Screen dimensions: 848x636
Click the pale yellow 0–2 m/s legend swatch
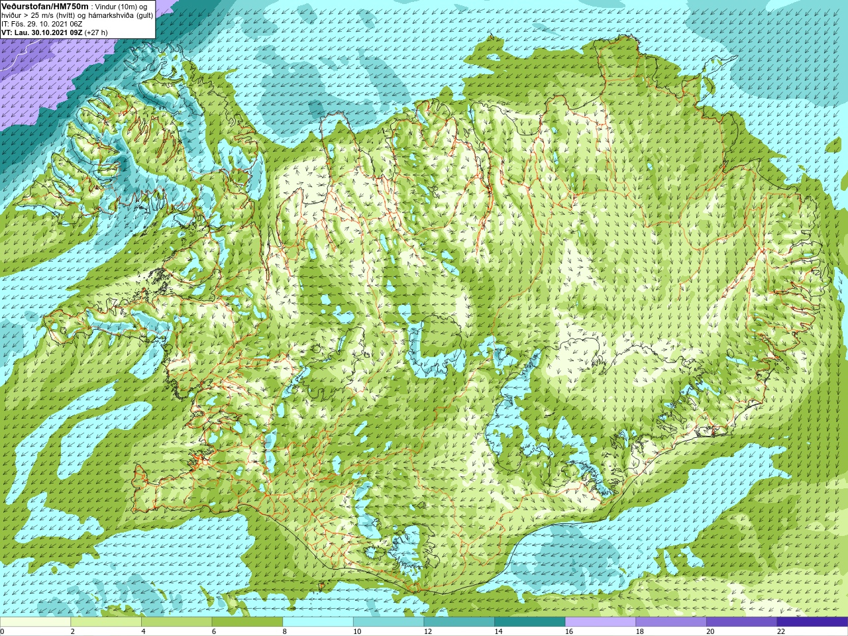tap(35, 622)
